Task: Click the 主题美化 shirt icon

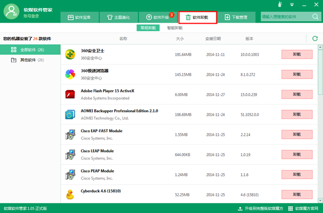Action: pyautogui.click(x=110, y=17)
